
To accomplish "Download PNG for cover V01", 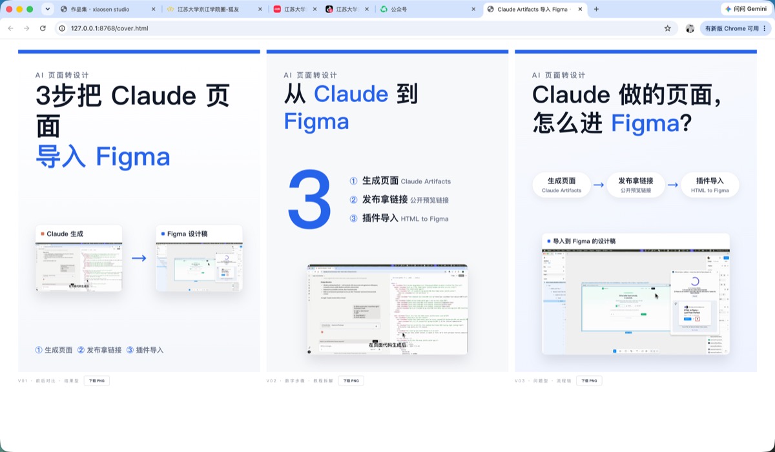I will pyautogui.click(x=97, y=381).
